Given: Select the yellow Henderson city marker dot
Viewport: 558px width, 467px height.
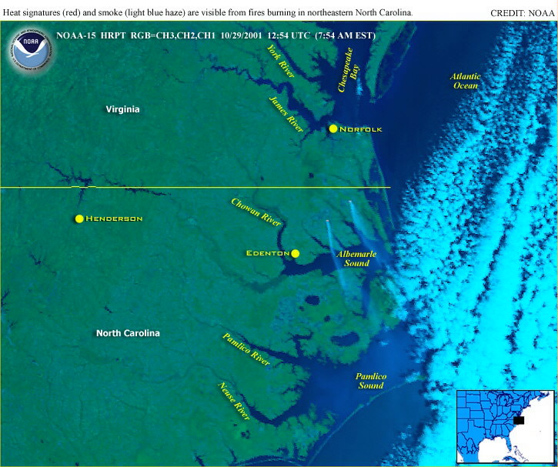Looking at the screenshot, I should point(79,218).
